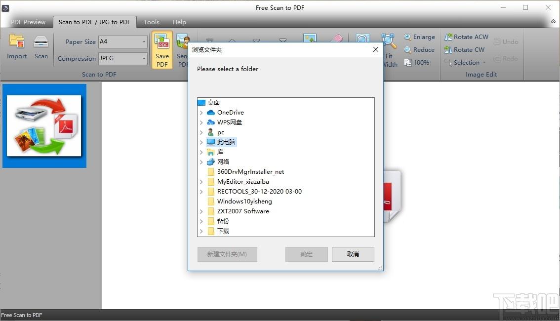
Task: Click the magnifier icon left of Fit Width
Action: [362, 38]
